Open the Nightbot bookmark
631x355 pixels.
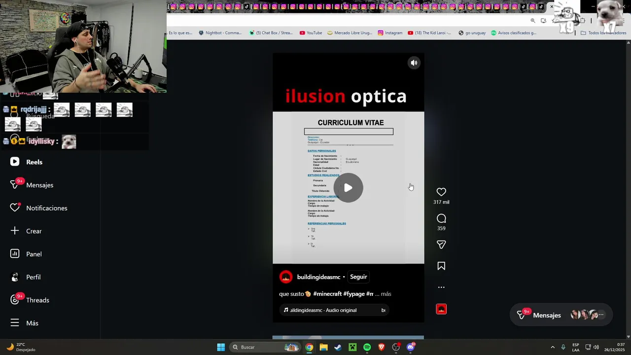click(220, 33)
